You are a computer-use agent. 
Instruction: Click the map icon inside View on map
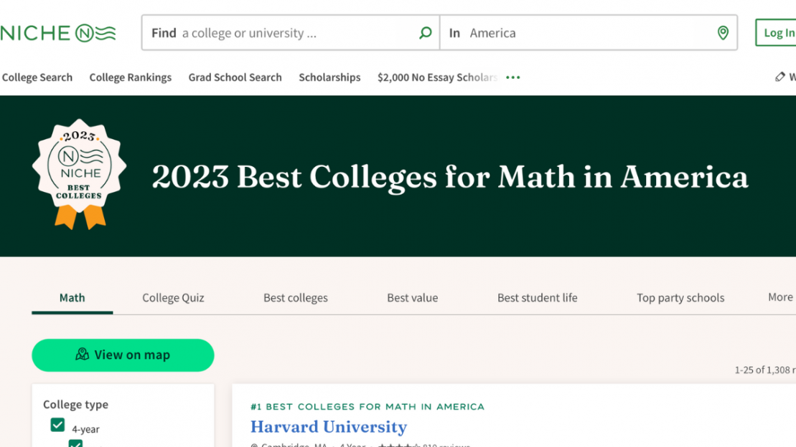(x=81, y=355)
